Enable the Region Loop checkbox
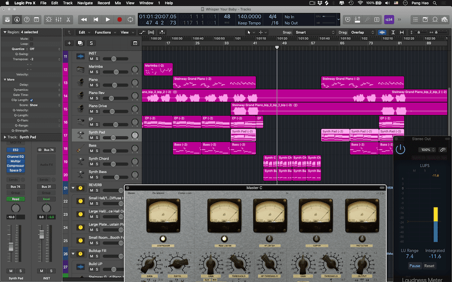 pyautogui.click(x=32, y=44)
